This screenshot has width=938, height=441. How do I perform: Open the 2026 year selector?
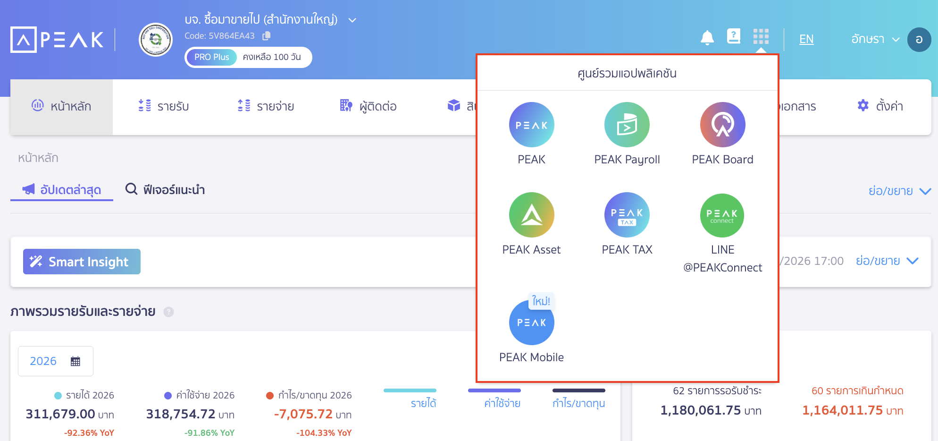(x=55, y=361)
